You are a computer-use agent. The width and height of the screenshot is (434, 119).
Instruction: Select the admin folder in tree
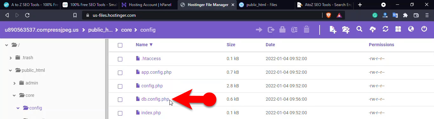point(32,83)
